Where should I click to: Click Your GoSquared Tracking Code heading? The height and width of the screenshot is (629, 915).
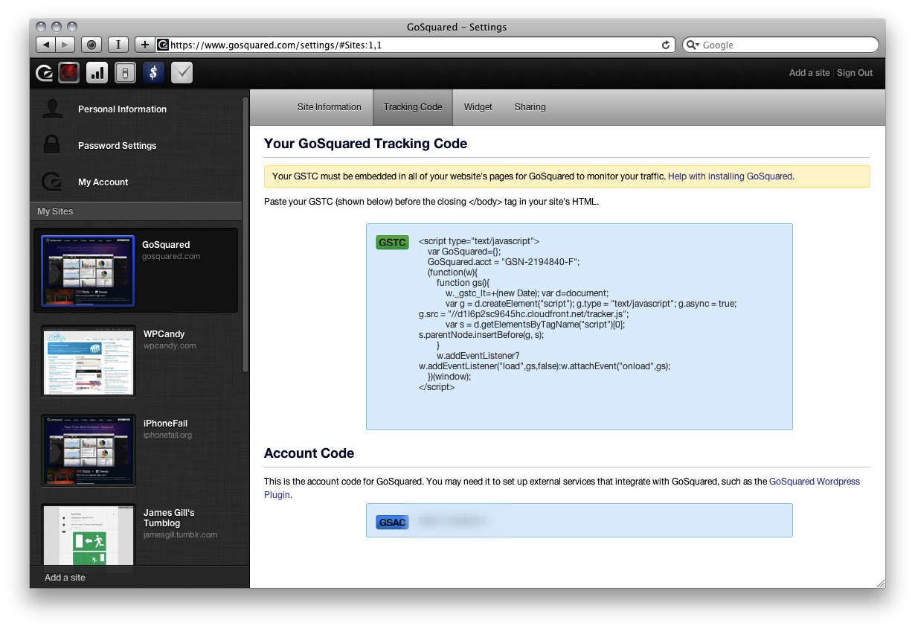[x=365, y=144]
